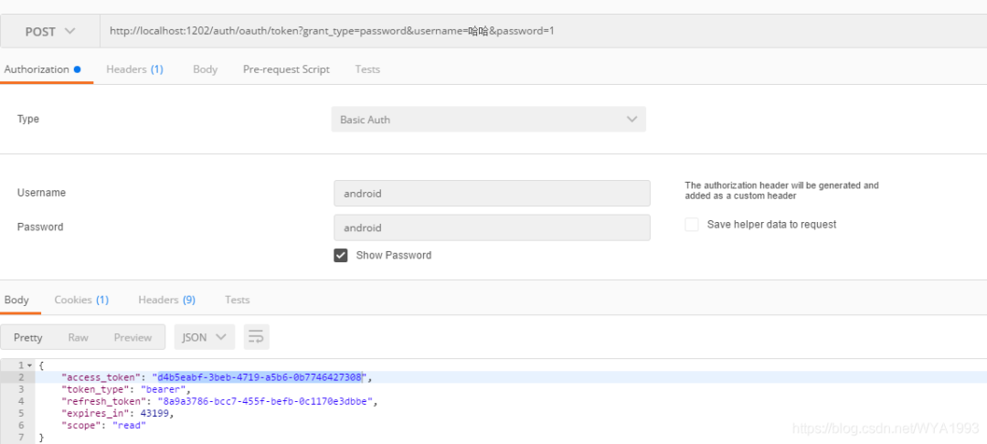Show the Preview response view
Screen dimensions: 987x444
click(133, 337)
